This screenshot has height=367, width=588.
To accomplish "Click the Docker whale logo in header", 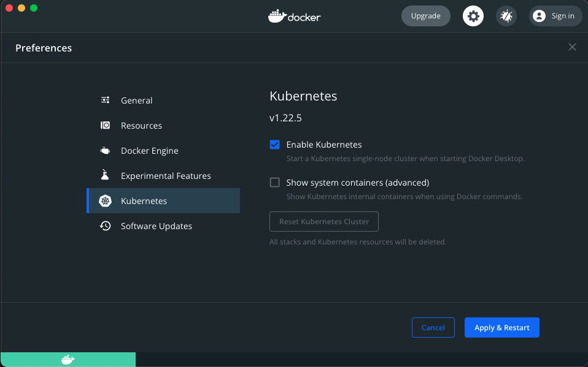I will click(295, 16).
